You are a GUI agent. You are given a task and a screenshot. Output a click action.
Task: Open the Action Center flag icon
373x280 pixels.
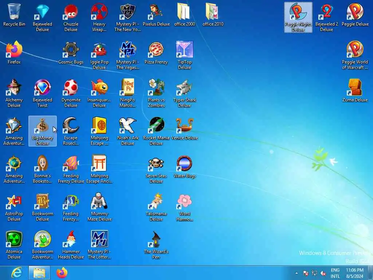(x=306, y=273)
